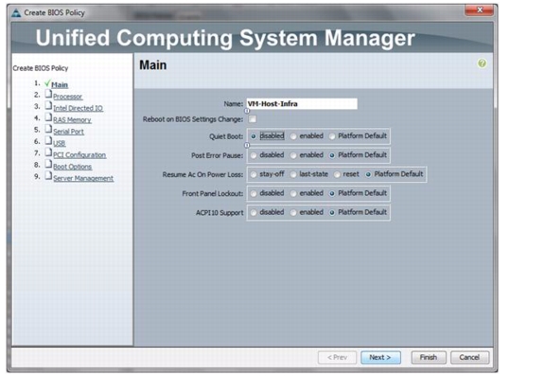Image resolution: width=545 pixels, height=376 pixels.
Task: Click the page icon next to PCI Configuration
Action: 48,152
